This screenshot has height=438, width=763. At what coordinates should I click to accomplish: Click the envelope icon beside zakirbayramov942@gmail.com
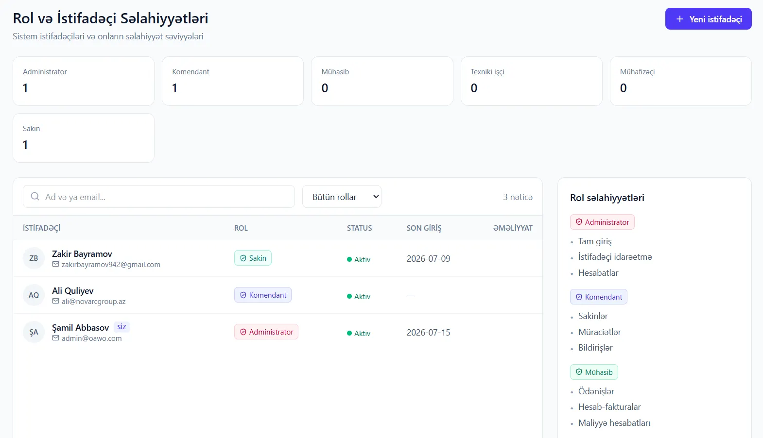click(x=56, y=264)
